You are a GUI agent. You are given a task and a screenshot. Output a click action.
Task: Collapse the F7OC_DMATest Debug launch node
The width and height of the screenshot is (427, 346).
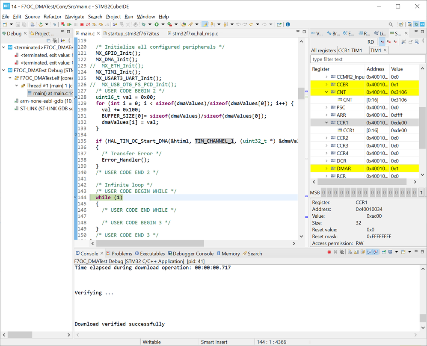[x=3, y=70]
